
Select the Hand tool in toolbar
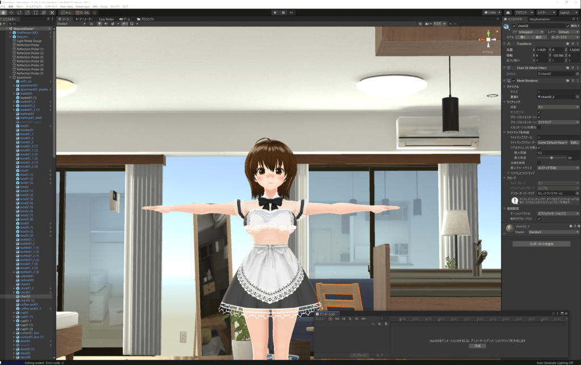(3, 12)
